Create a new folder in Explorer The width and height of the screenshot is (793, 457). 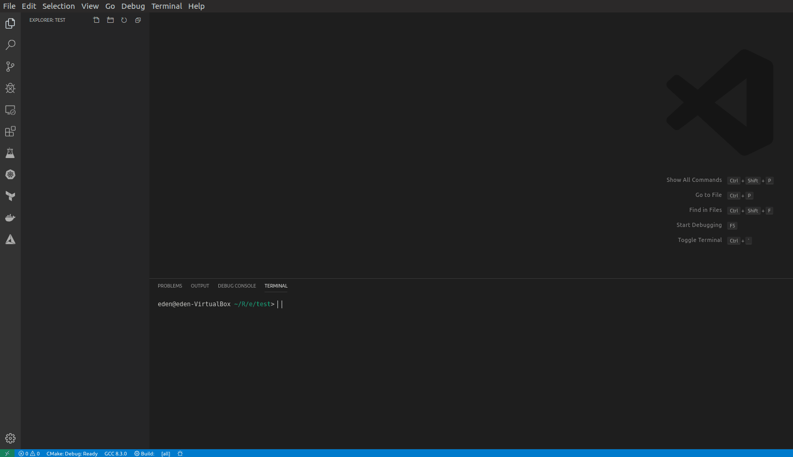(110, 20)
